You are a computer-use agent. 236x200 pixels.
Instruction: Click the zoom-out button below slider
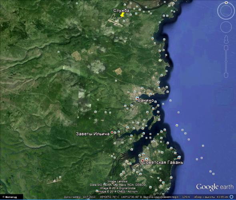[x=226, y=75]
